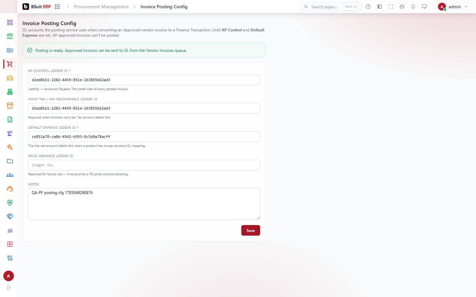
Task: Click the shopping cart procurement icon
Action: (x=10, y=64)
